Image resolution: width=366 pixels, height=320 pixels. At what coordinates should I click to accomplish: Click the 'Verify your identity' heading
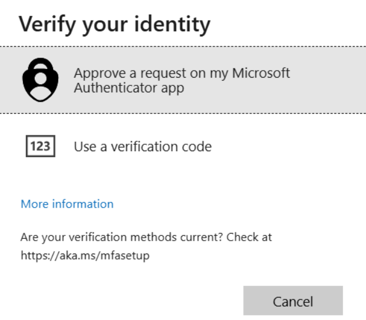pos(114,25)
